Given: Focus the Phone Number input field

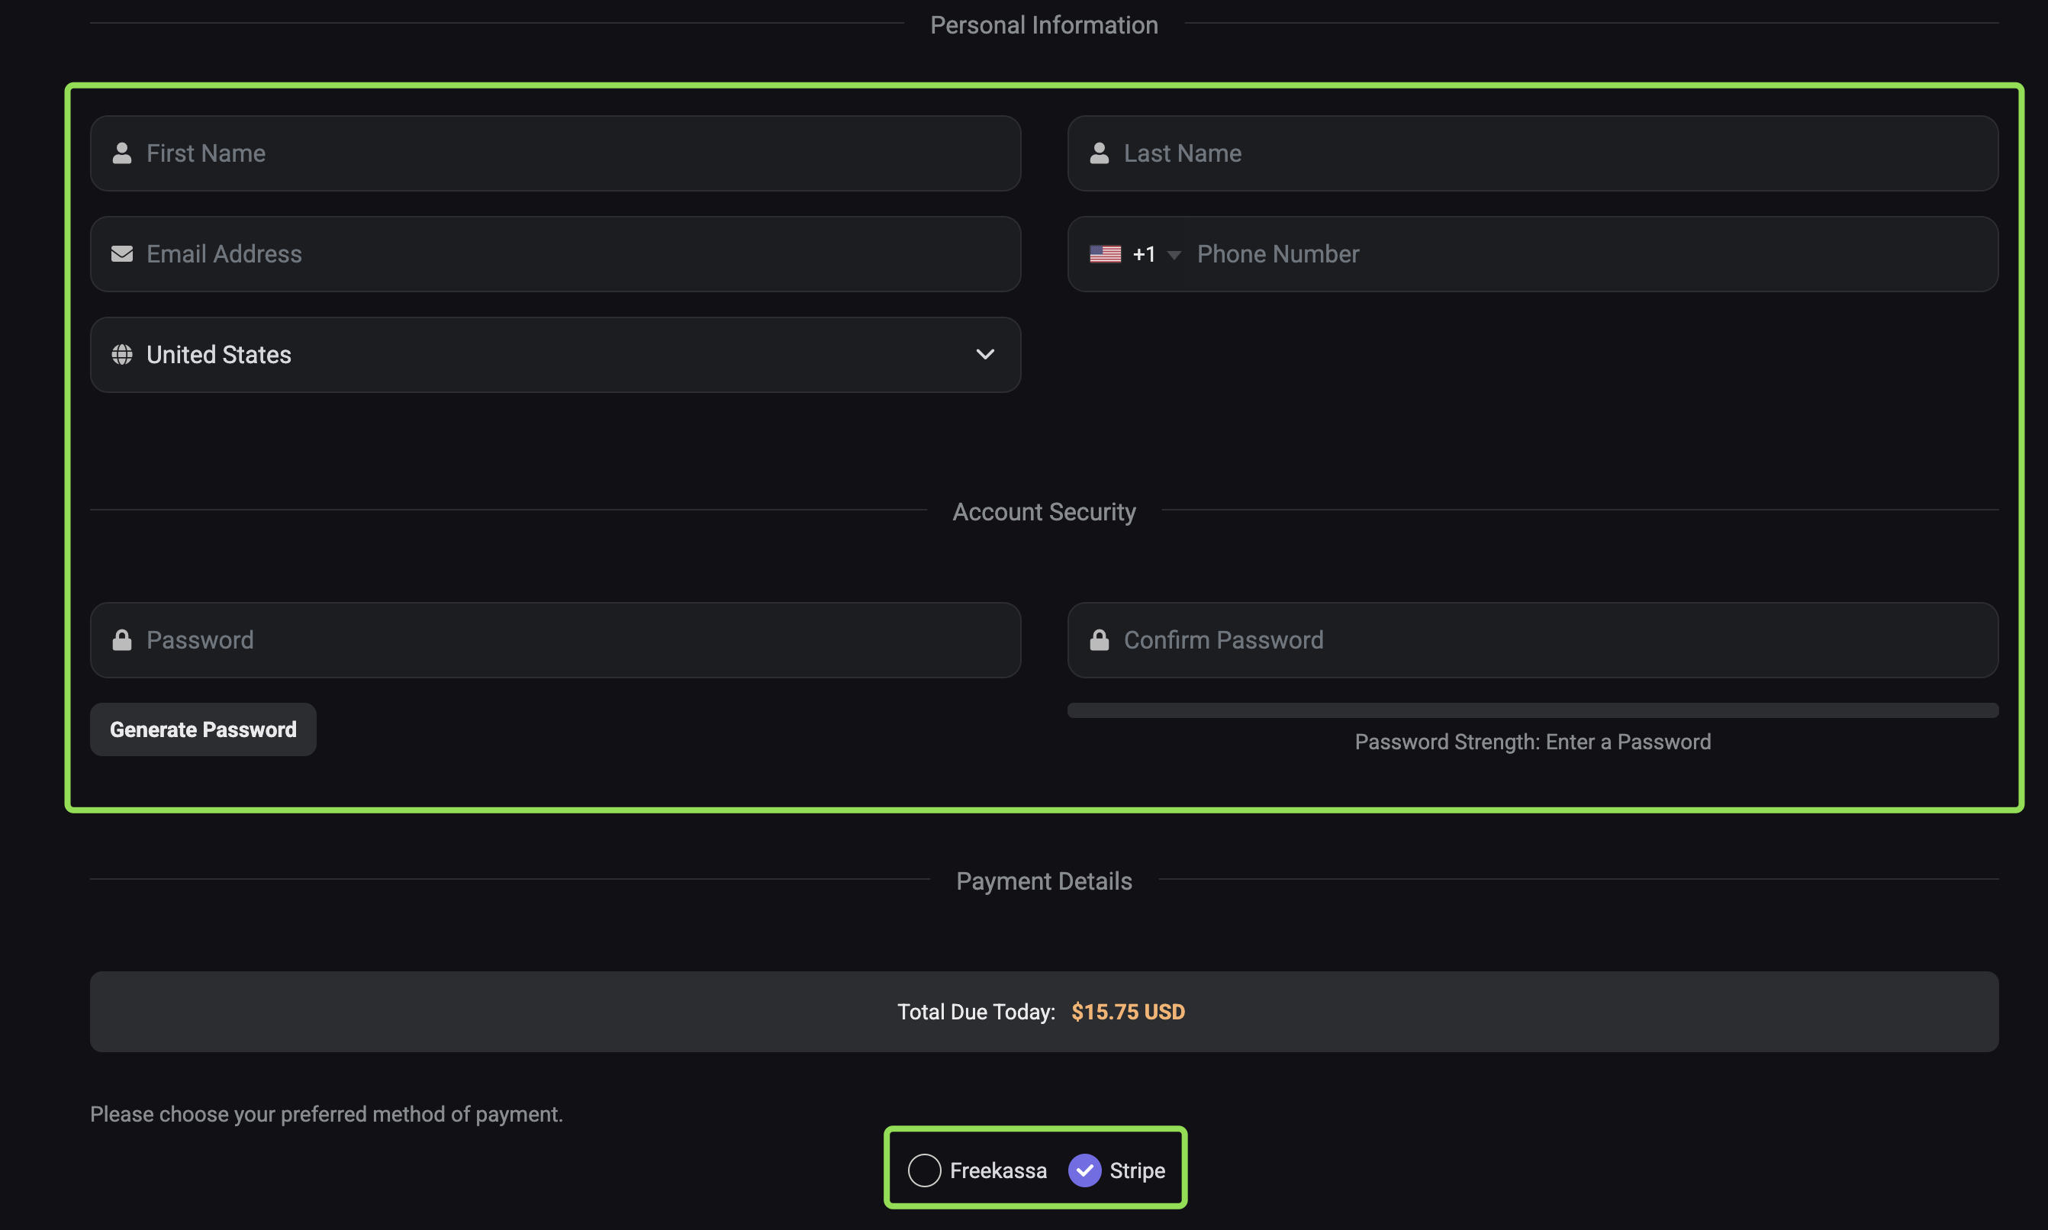Looking at the screenshot, I should pyautogui.click(x=1592, y=253).
